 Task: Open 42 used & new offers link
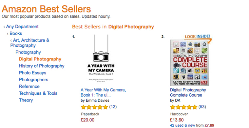(x=192, y=125)
